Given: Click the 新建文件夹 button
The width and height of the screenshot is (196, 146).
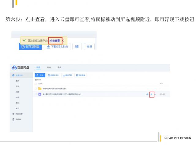Looking at the screenshot, I should point(53,75).
